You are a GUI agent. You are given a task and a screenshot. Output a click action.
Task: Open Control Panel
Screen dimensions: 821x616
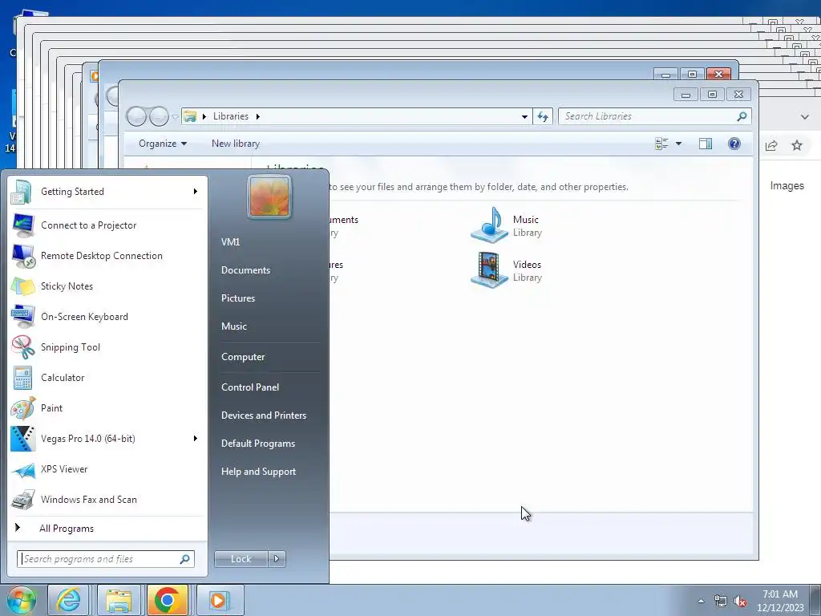[250, 387]
